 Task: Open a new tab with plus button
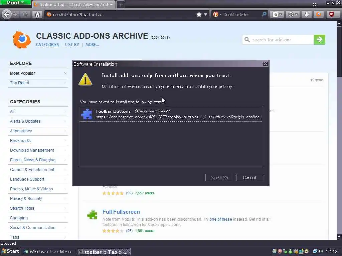pos(121,5)
